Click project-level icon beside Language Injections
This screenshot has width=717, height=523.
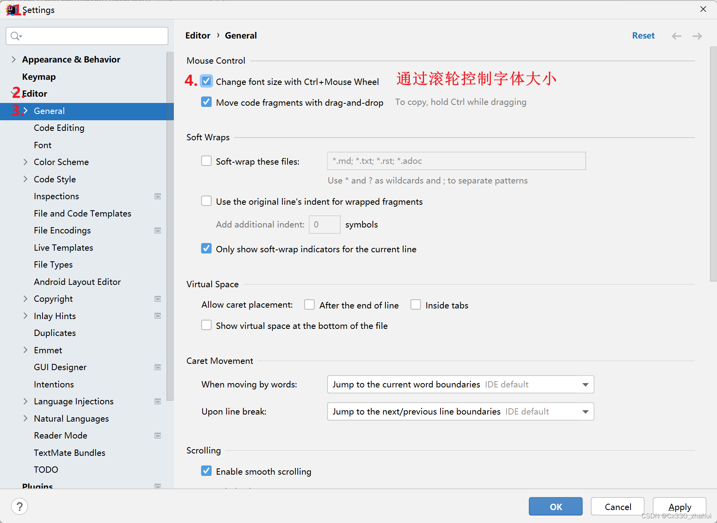pyautogui.click(x=158, y=401)
